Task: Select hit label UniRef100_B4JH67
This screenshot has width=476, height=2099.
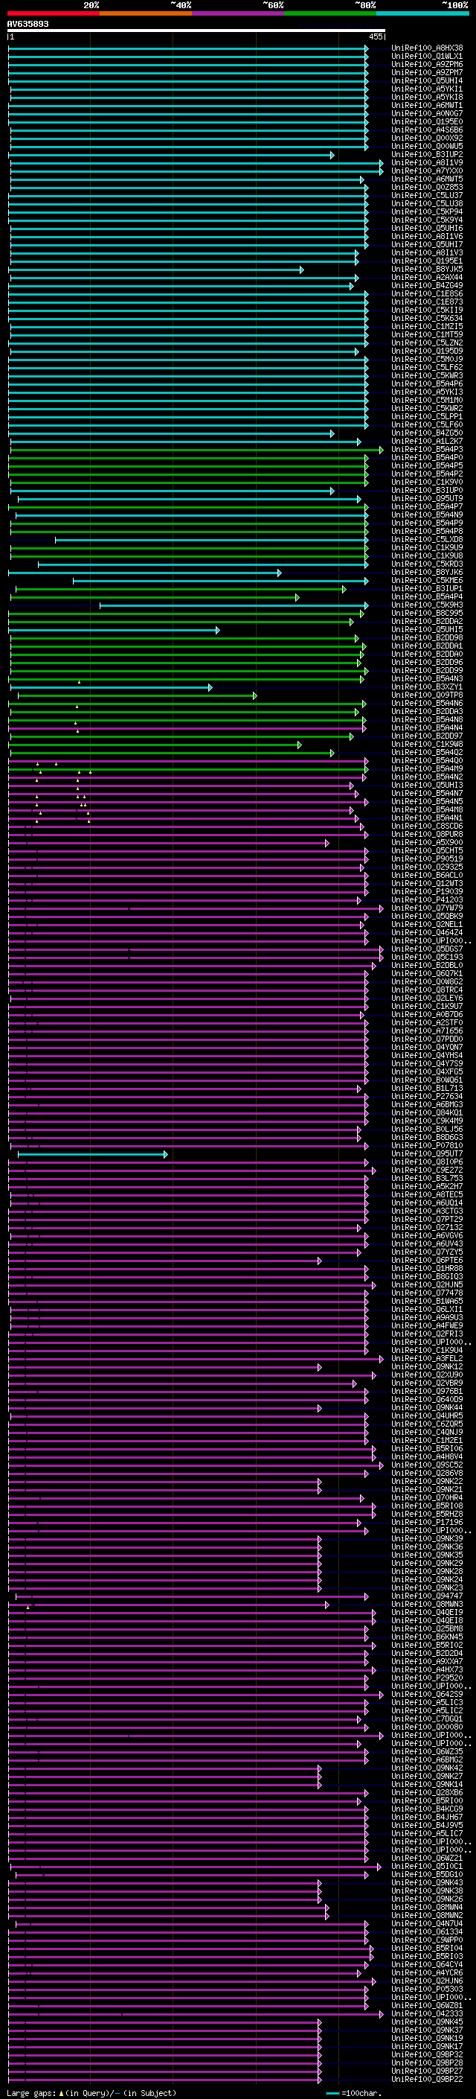Action: (427, 1817)
